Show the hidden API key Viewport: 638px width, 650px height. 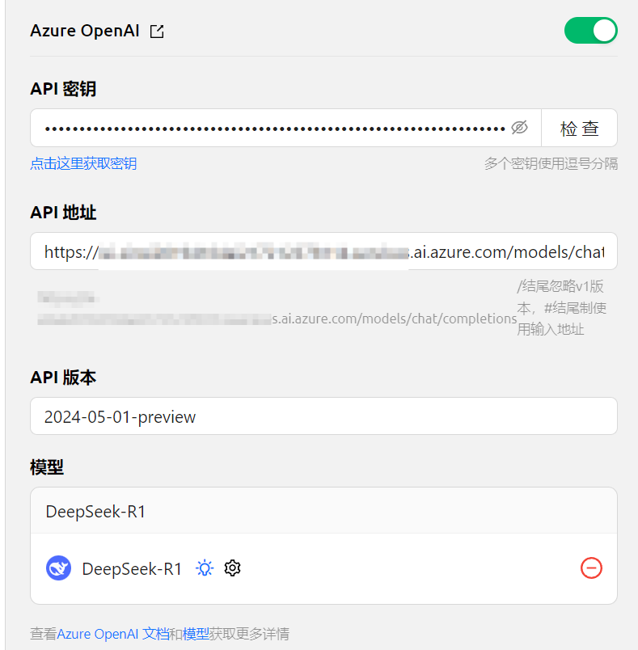click(519, 128)
